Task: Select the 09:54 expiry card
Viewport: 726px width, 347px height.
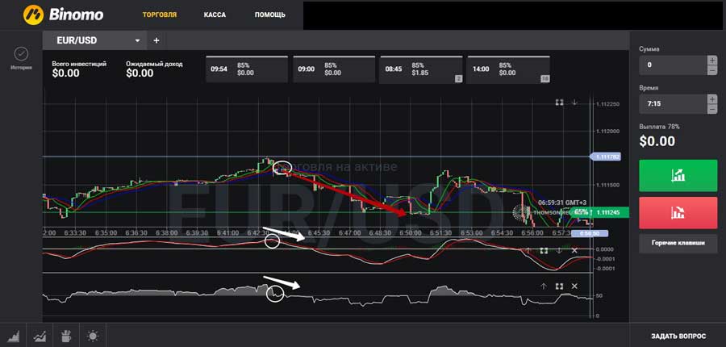Action: pos(247,69)
